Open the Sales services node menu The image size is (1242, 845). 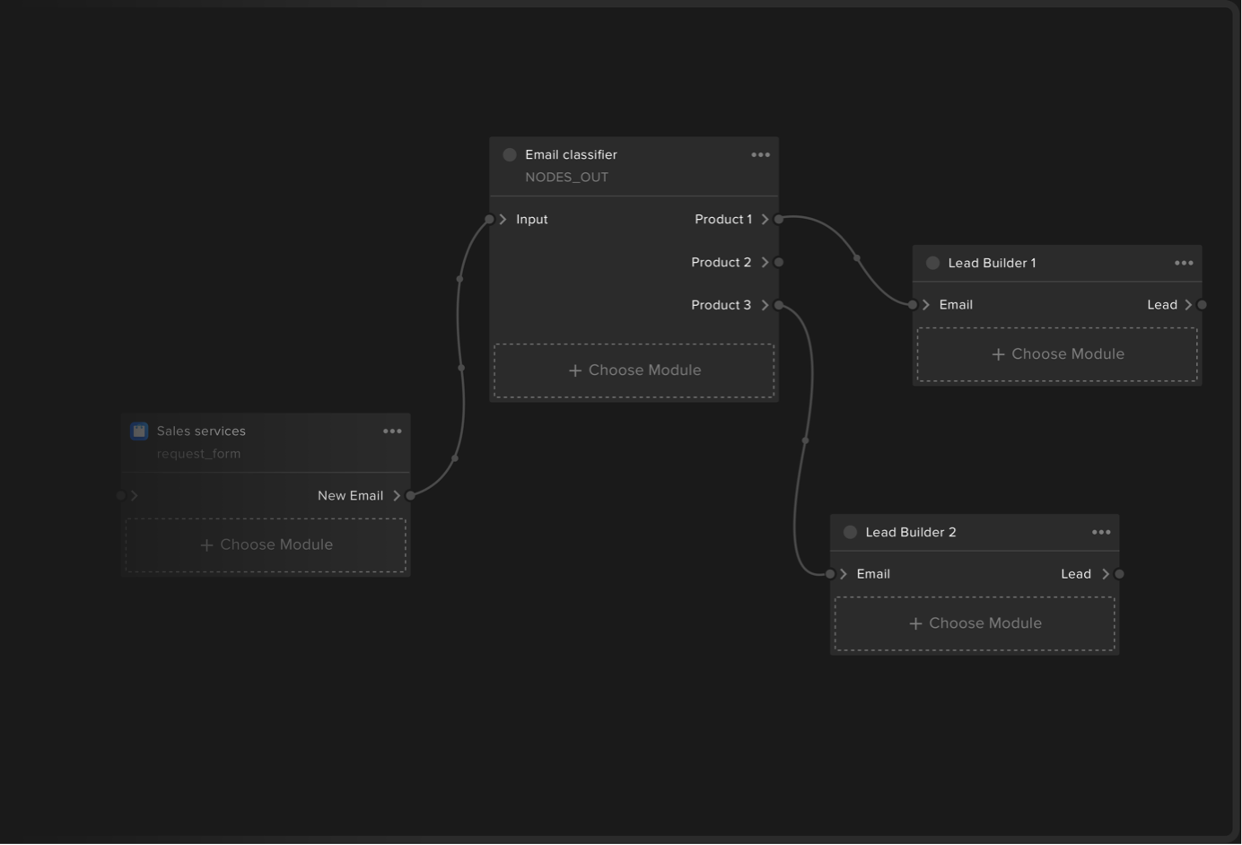(392, 431)
